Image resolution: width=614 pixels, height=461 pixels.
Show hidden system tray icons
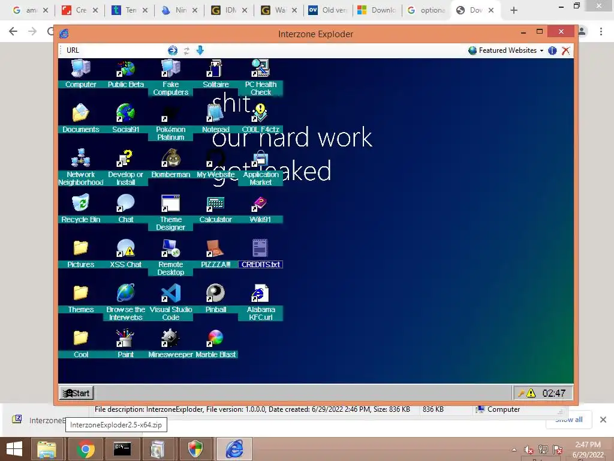514,450
